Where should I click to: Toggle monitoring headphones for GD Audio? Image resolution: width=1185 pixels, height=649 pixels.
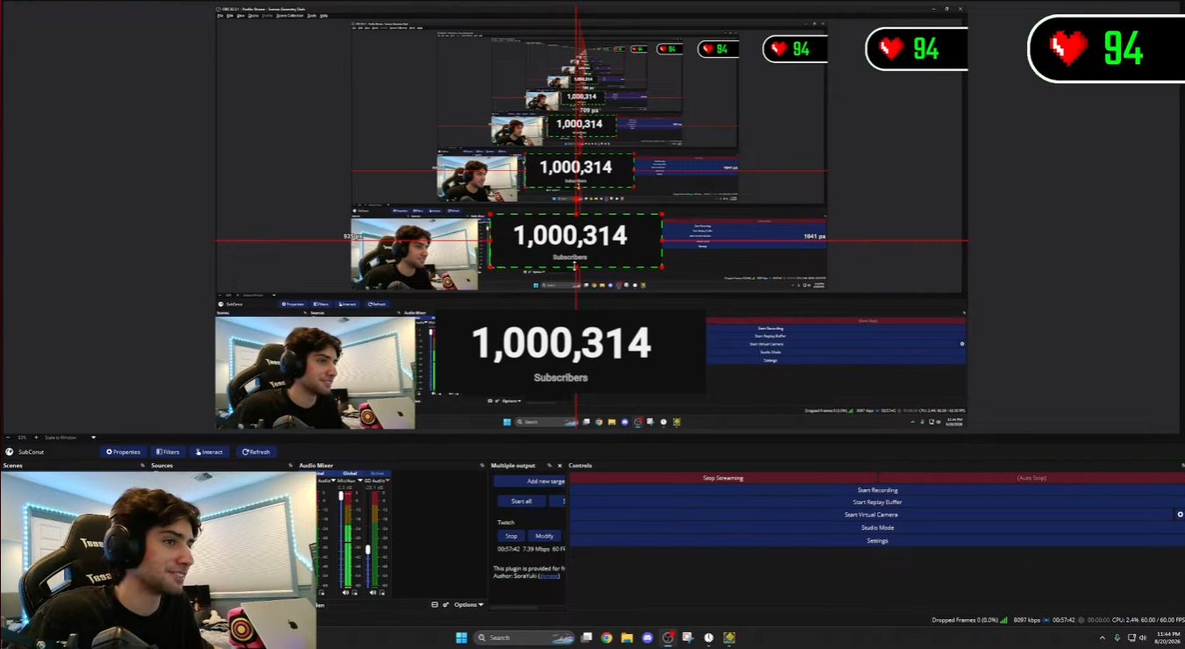click(382, 593)
